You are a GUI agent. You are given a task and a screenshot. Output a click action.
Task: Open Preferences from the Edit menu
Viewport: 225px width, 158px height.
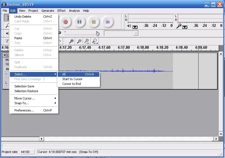click(34, 110)
